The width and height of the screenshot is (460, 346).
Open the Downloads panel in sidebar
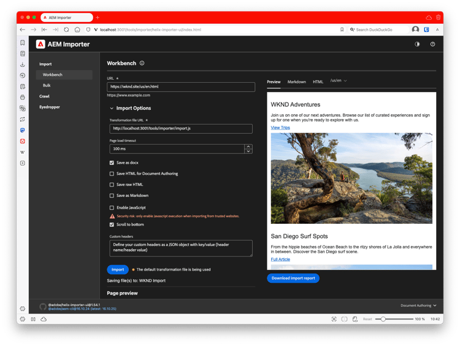pos(23,64)
